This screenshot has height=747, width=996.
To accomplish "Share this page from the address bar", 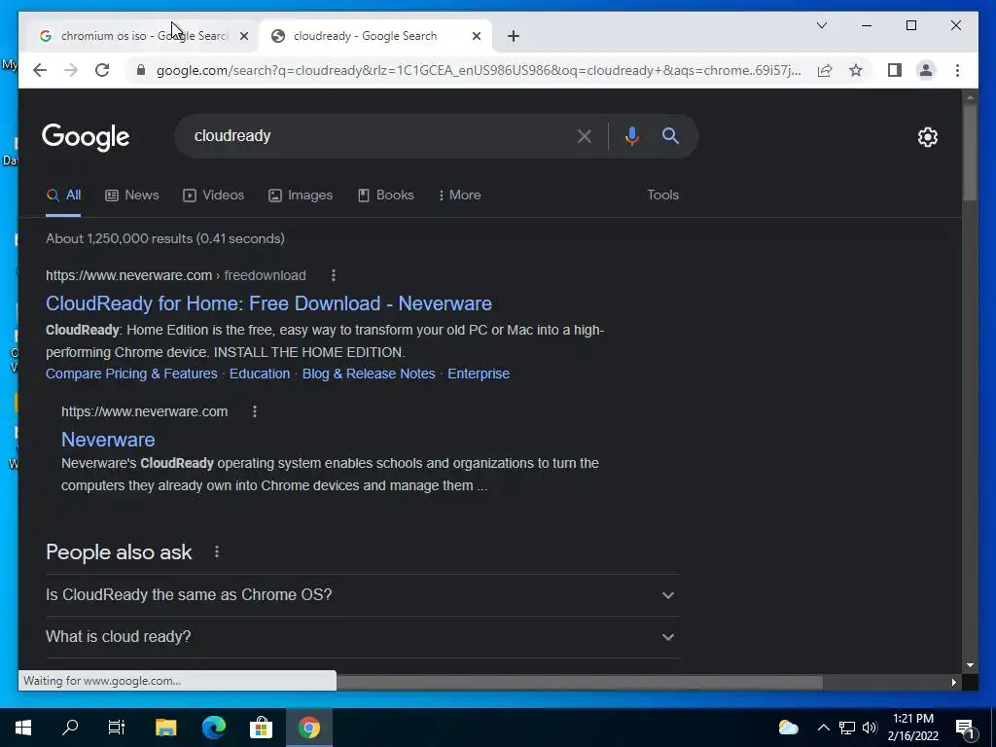I will pos(825,70).
